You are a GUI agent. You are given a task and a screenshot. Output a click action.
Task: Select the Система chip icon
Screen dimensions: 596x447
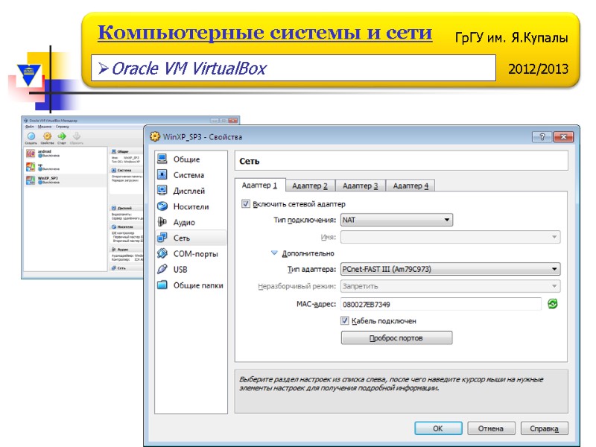162,174
